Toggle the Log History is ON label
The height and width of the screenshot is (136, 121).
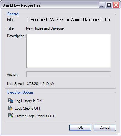click(28, 101)
